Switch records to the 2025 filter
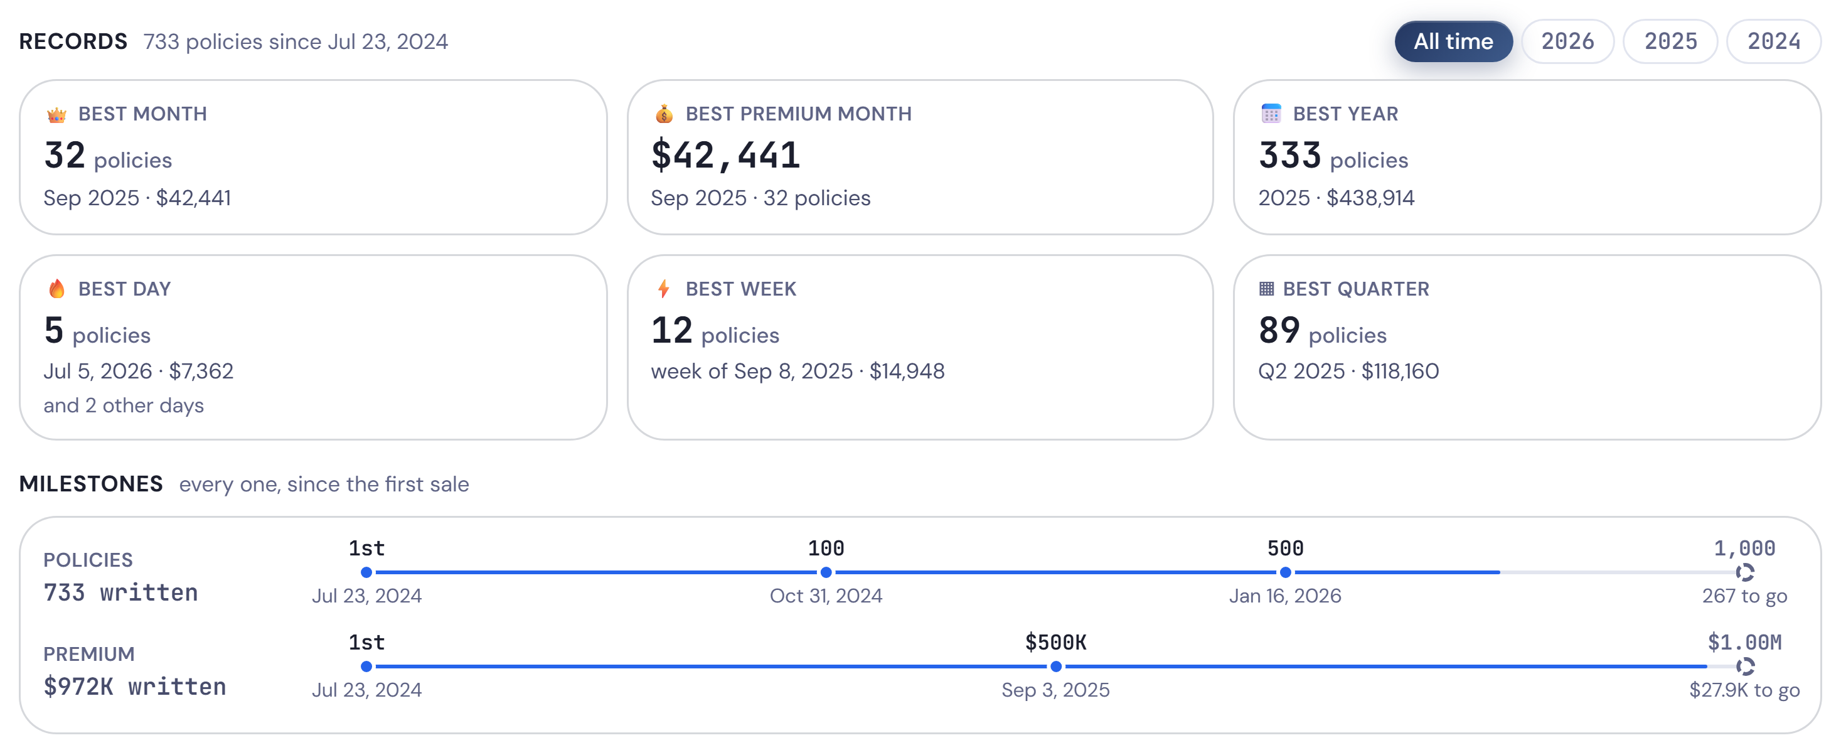The width and height of the screenshot is (1841, 755). [1670, 41]
